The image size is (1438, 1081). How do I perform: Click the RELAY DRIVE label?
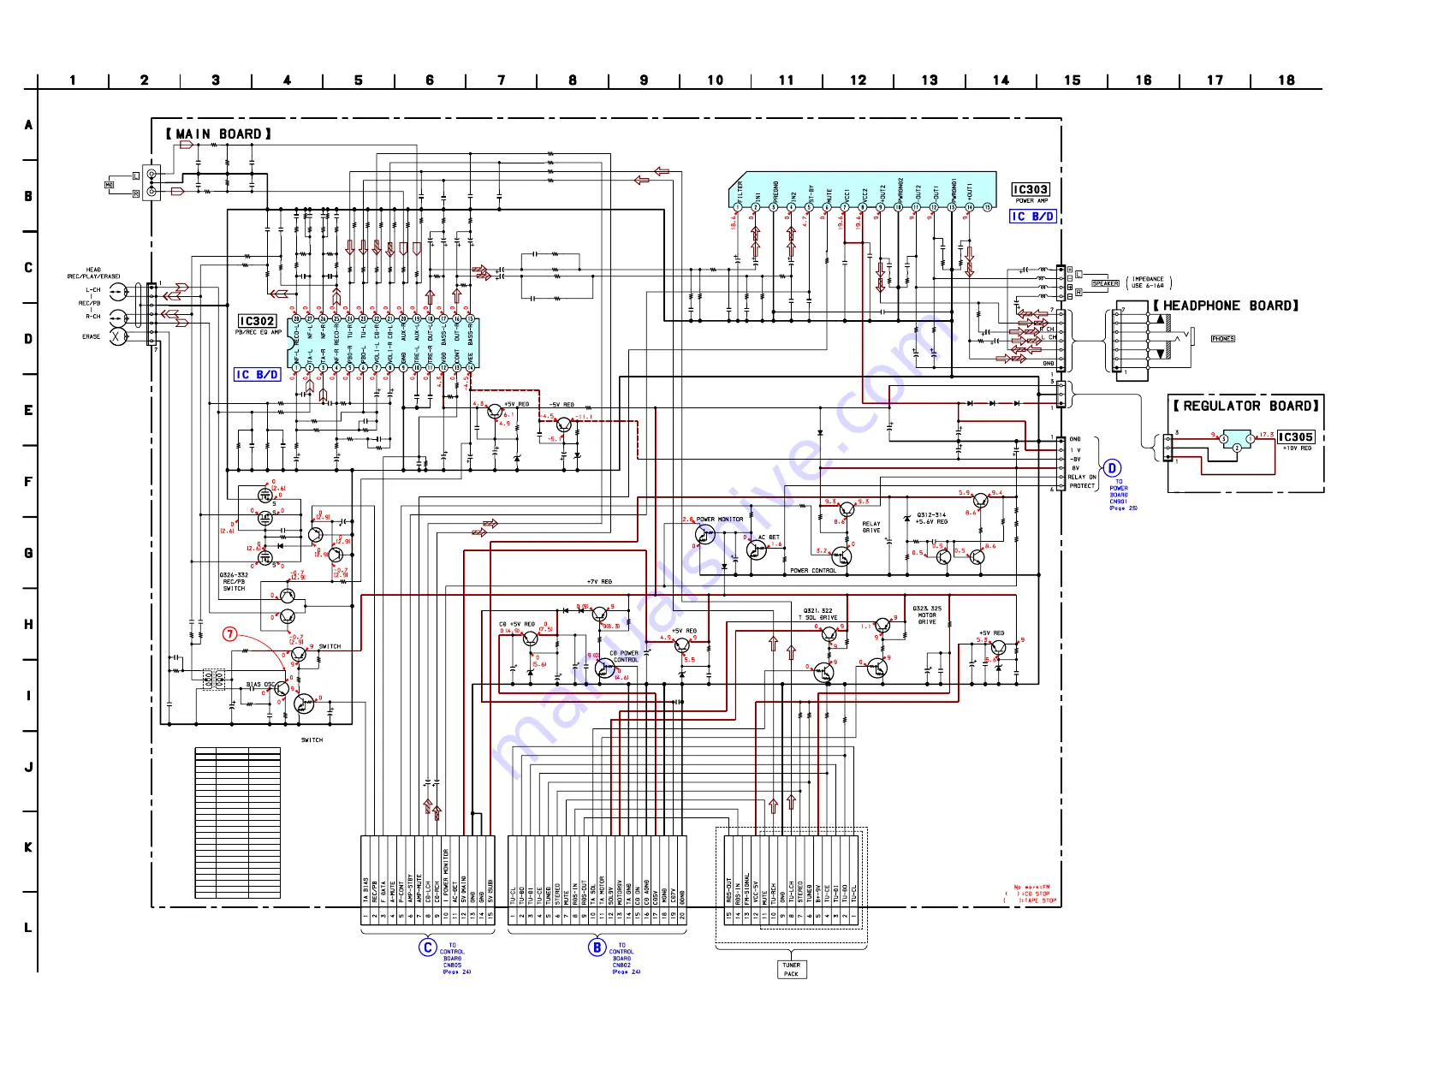pos(871,527)
